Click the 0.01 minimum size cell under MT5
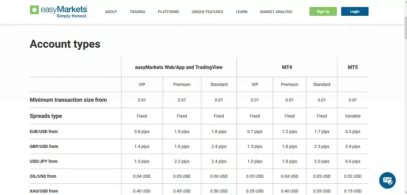This screenshot has height=195, width=407. tap(353, 100)
